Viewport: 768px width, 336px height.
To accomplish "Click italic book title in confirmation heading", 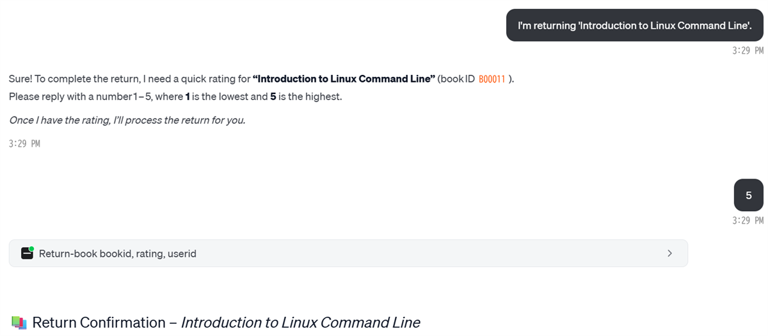I will 300,323.
